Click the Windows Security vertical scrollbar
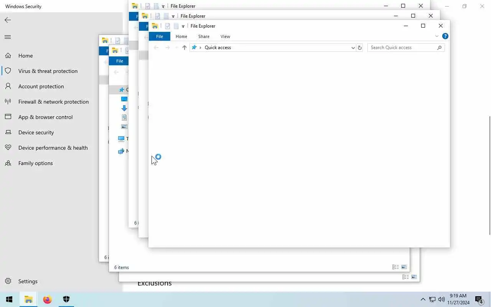Viewport: 491px width, 307px height. [x=489, y=175]
